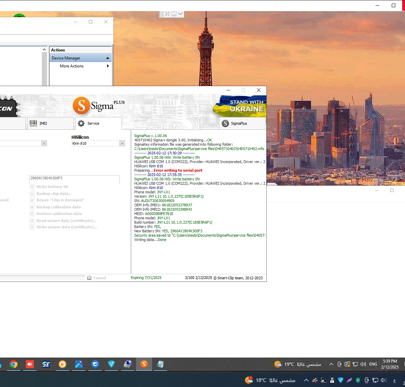
Task: Click the purple feather tray icon
Action: (349, 380)
